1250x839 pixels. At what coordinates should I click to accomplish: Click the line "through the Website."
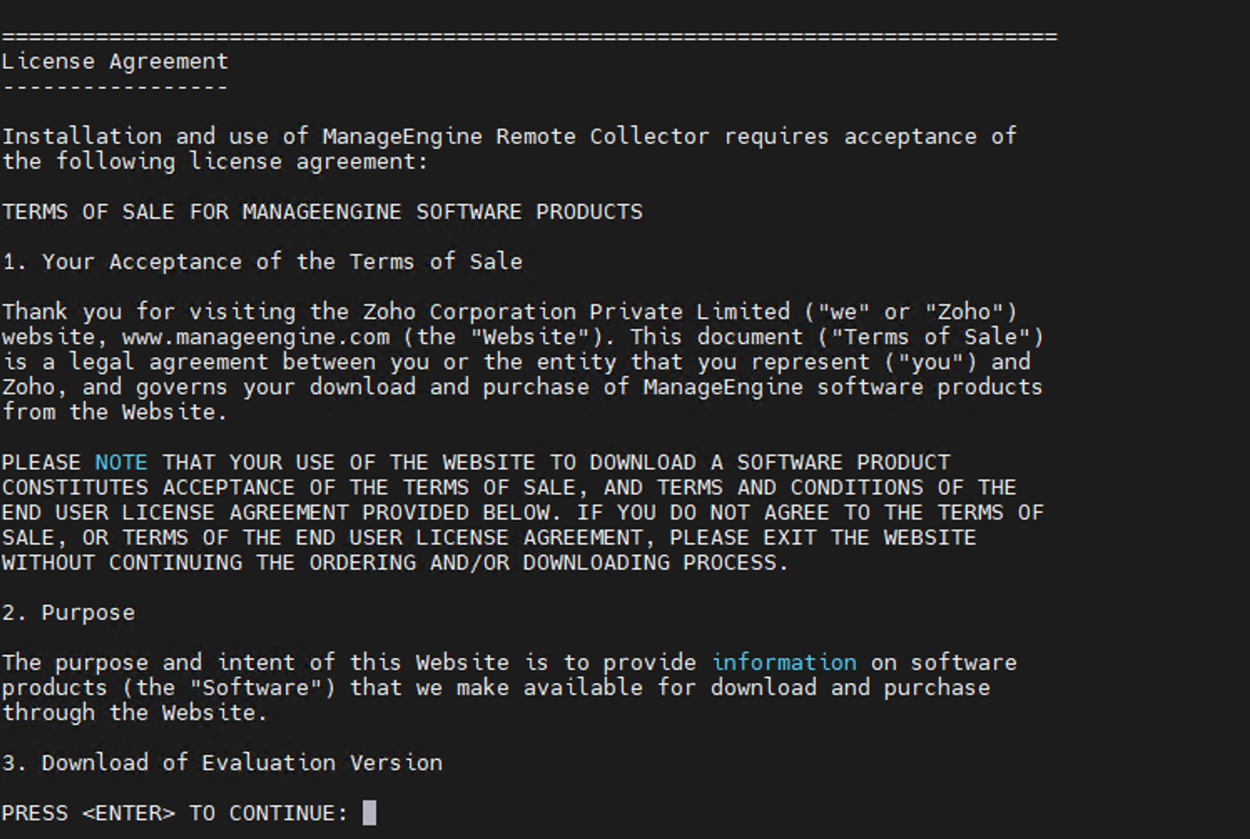pos(135,713)
